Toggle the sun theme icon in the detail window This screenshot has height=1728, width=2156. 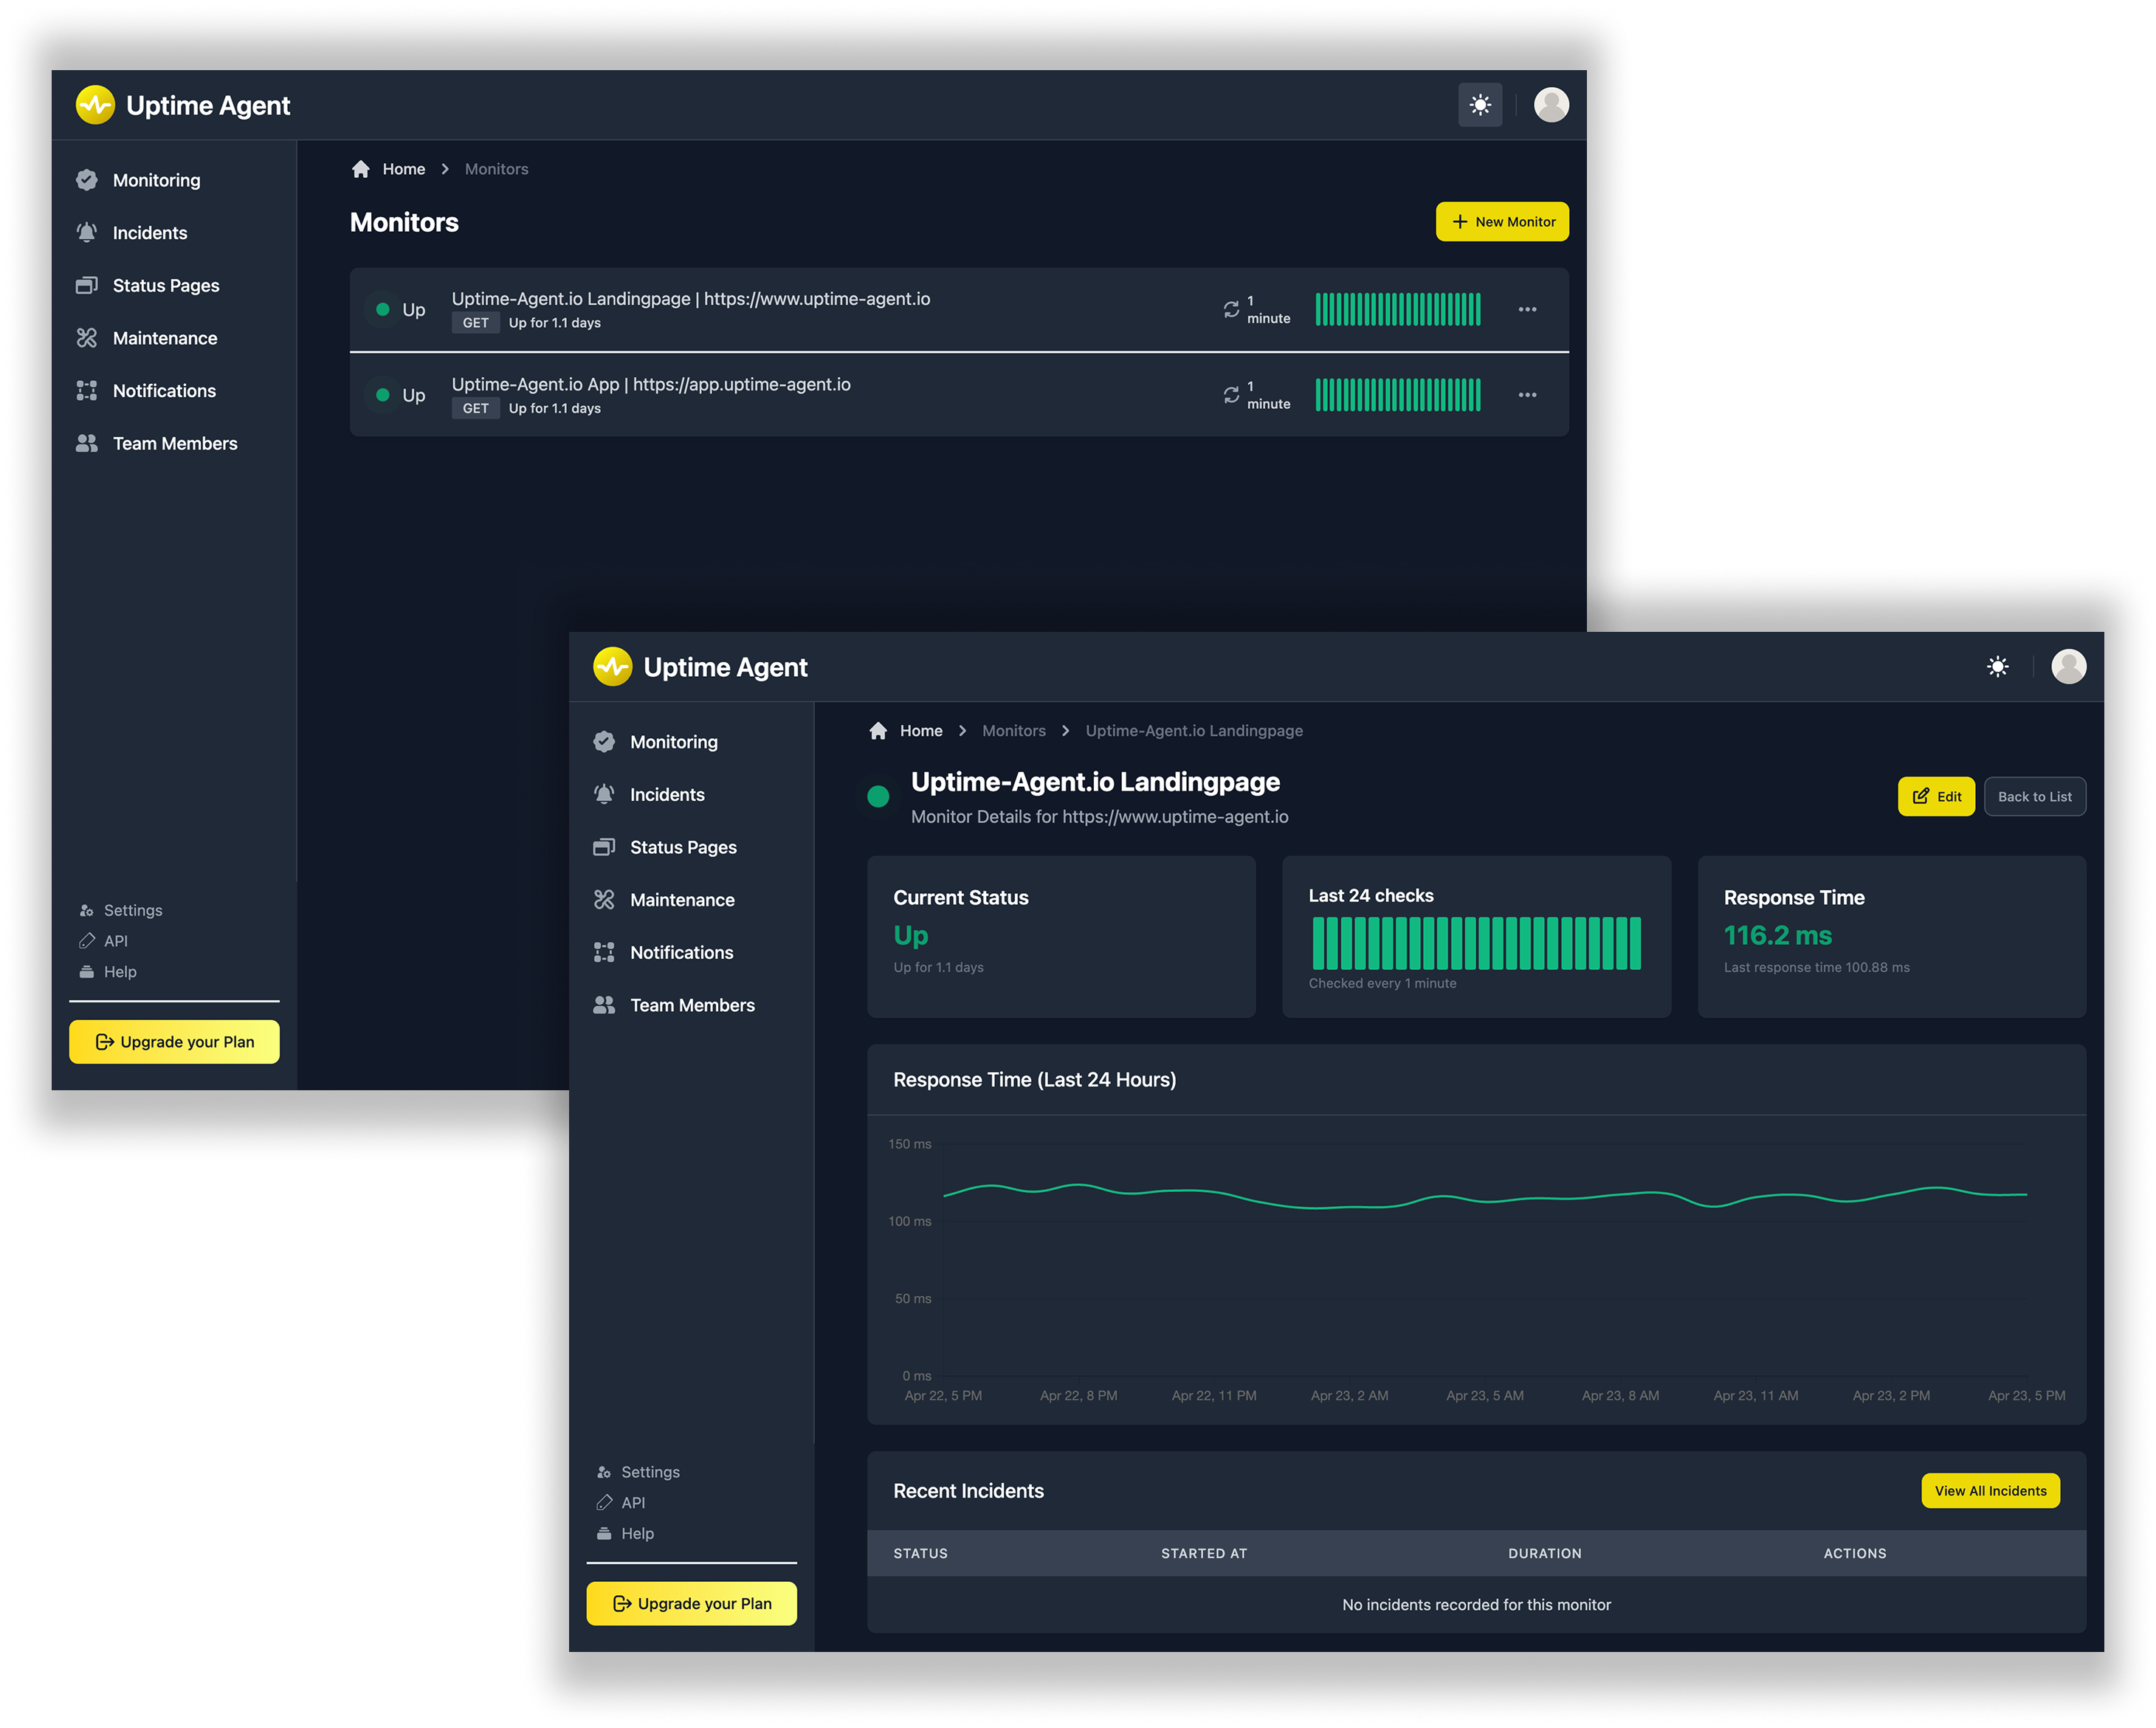point(1997,667)
